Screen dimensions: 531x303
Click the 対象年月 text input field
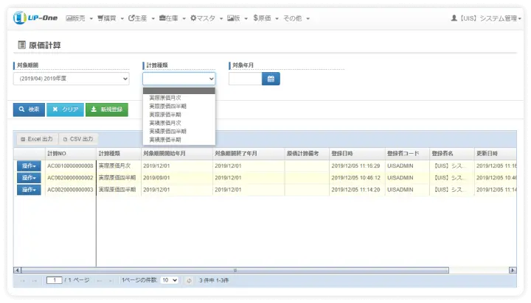click(245, 79)
